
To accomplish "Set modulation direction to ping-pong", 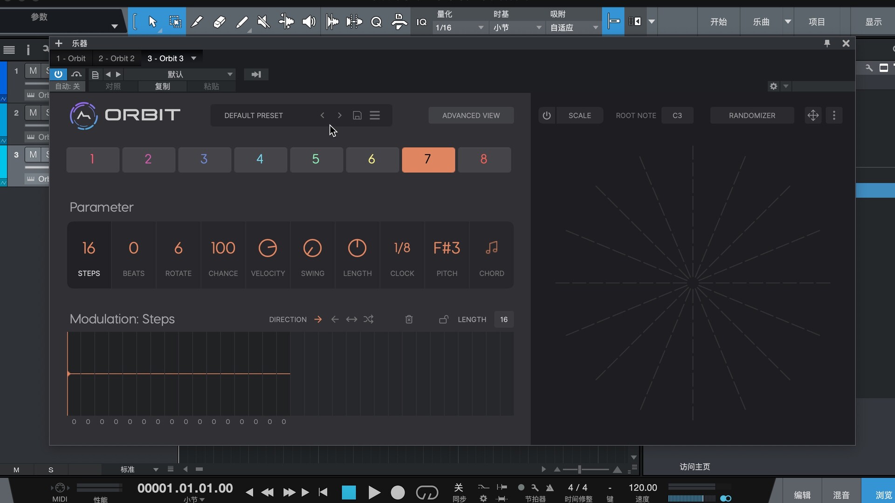I will coord(351,319).
